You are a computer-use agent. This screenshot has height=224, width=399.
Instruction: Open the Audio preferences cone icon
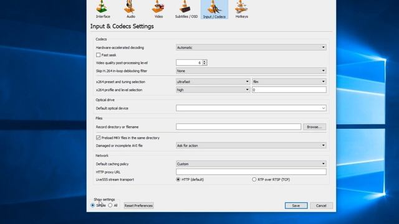130,9
